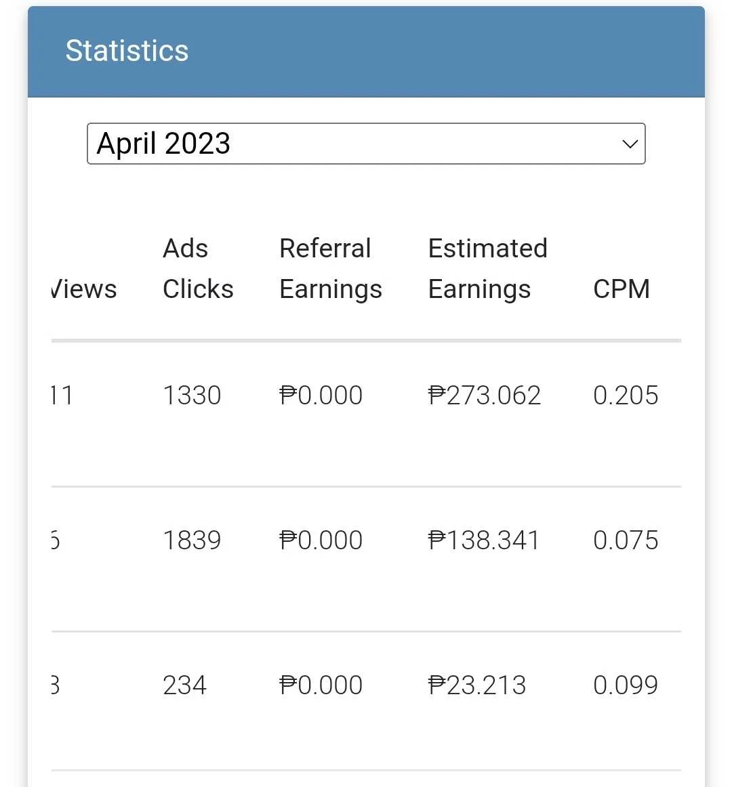Click the 1330 ads clicks value
This screenshot has width=732, height=787.
pos(192,396)
